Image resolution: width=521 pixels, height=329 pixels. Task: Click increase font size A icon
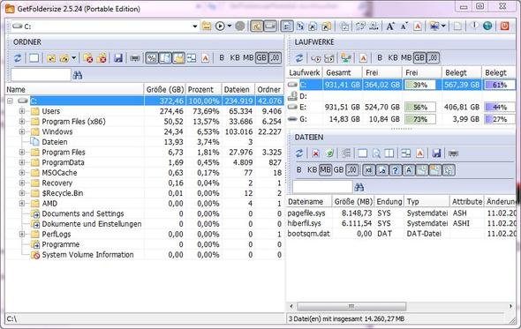click(390, 26)
